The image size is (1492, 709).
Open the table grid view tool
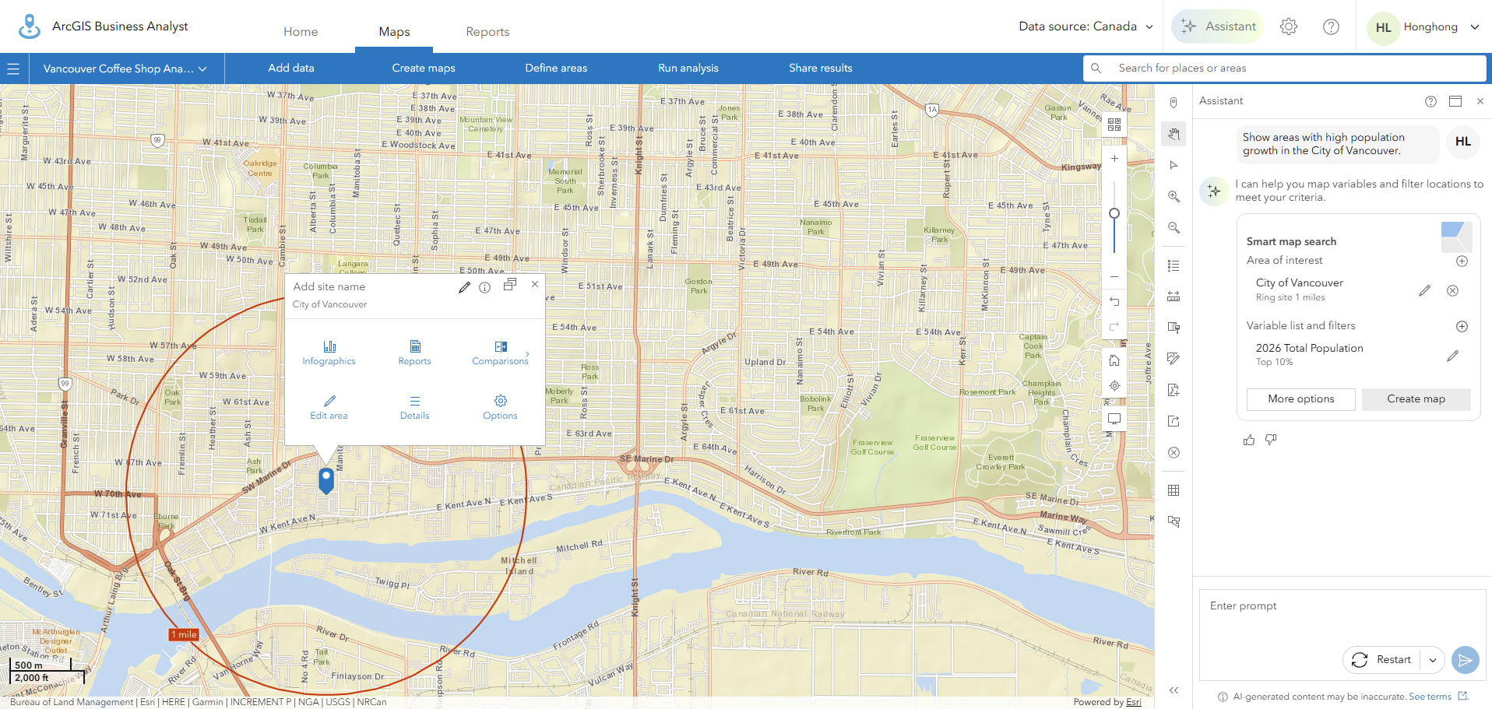(x=1174, y=490)
